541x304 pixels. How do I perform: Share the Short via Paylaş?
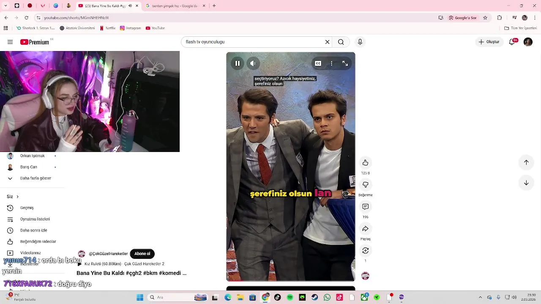(365, 229)
